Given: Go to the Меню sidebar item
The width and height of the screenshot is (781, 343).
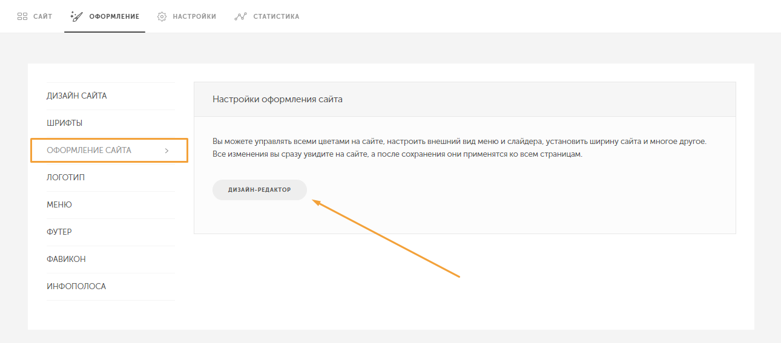Looking at the screenshot, I should click(59, 204).
